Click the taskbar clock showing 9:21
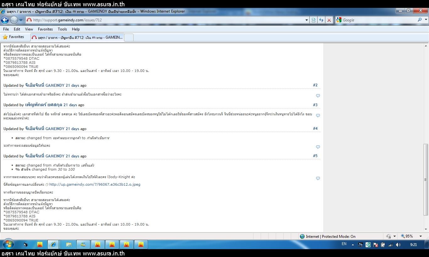This screenshot has width=429, height=257. (x=414, y=244)
